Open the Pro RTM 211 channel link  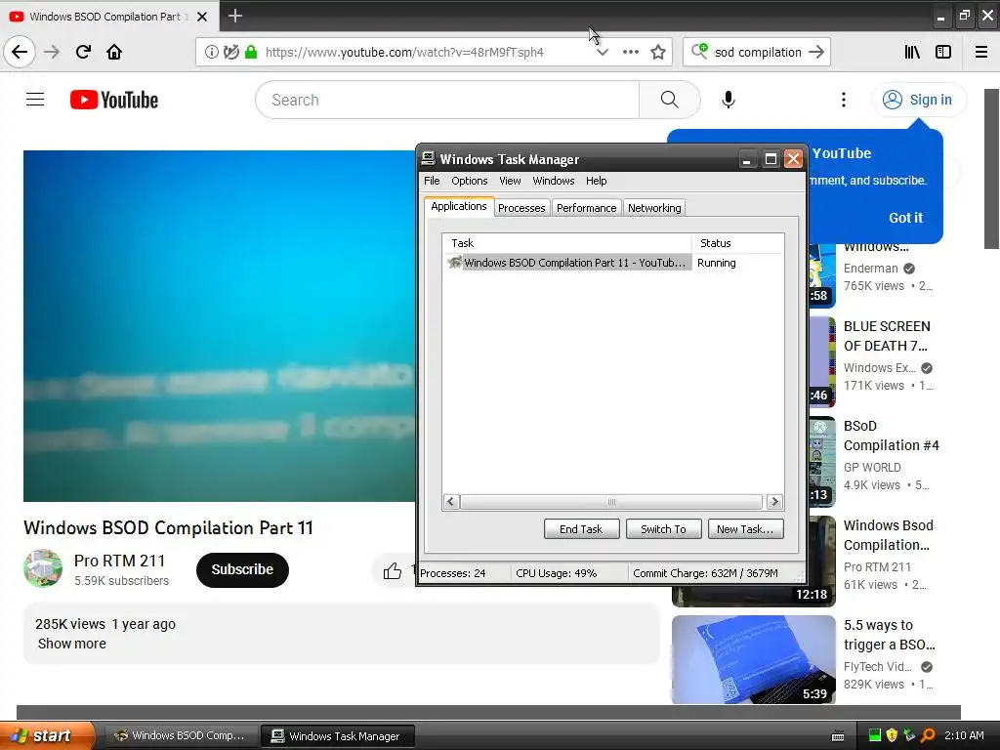pos(119,561)
